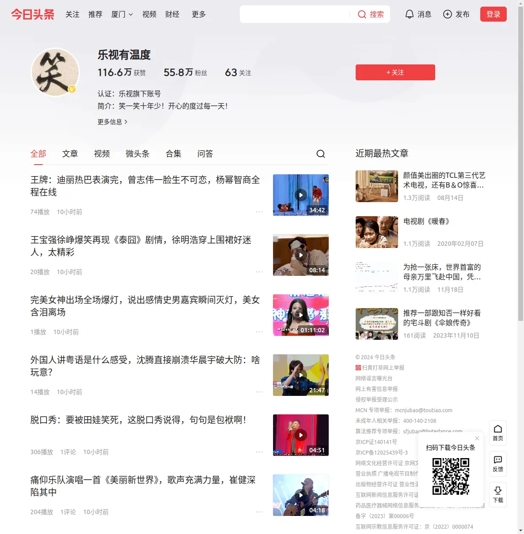
Task: Open 侵权举报受理公示 link
Action: point(377,399)
